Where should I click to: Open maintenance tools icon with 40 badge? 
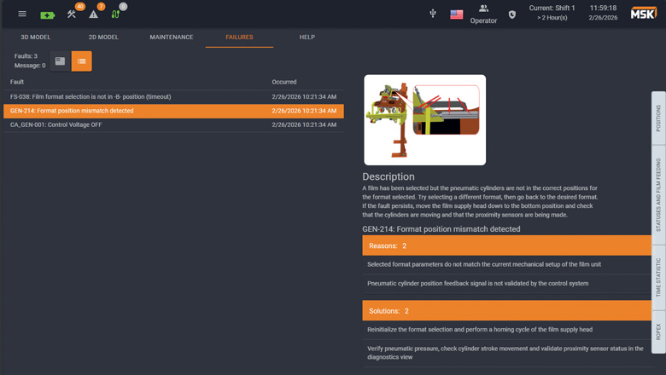[x=72, y=14]
